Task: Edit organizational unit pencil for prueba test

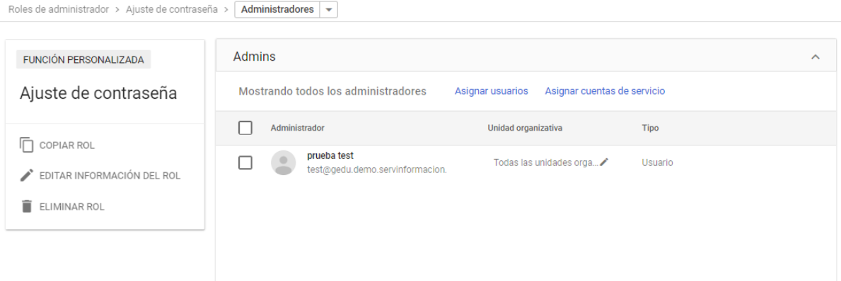Action: pos(605,162)
